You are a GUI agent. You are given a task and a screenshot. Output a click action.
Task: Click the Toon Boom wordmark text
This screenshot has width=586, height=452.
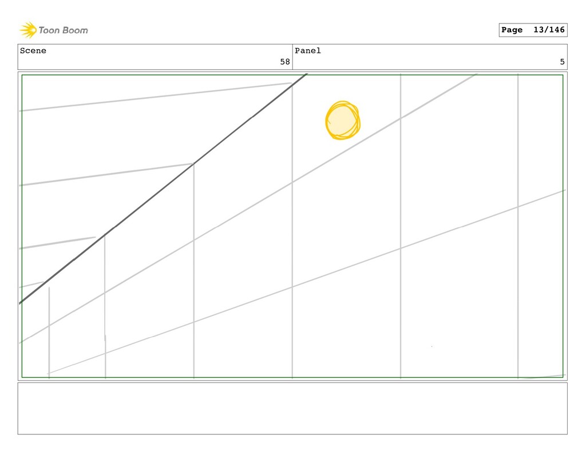(x=63, y=30)
